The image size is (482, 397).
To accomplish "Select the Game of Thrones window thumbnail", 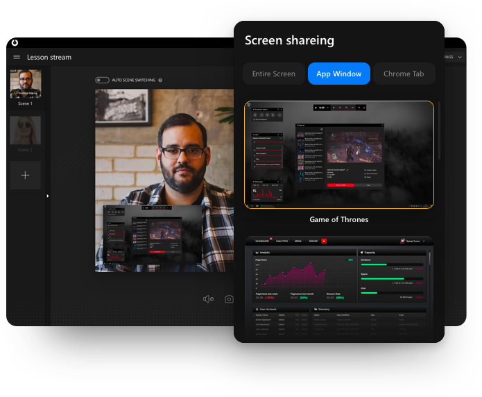I will coord(338,155).
